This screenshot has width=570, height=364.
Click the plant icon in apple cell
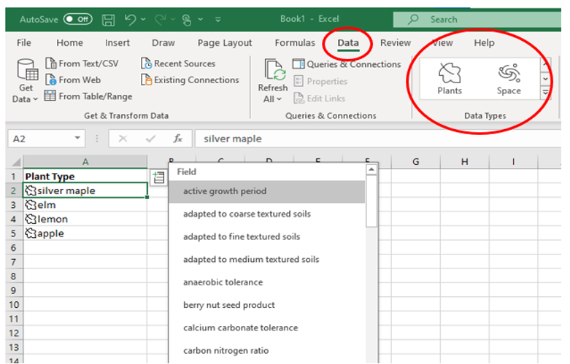click(31, 233)
